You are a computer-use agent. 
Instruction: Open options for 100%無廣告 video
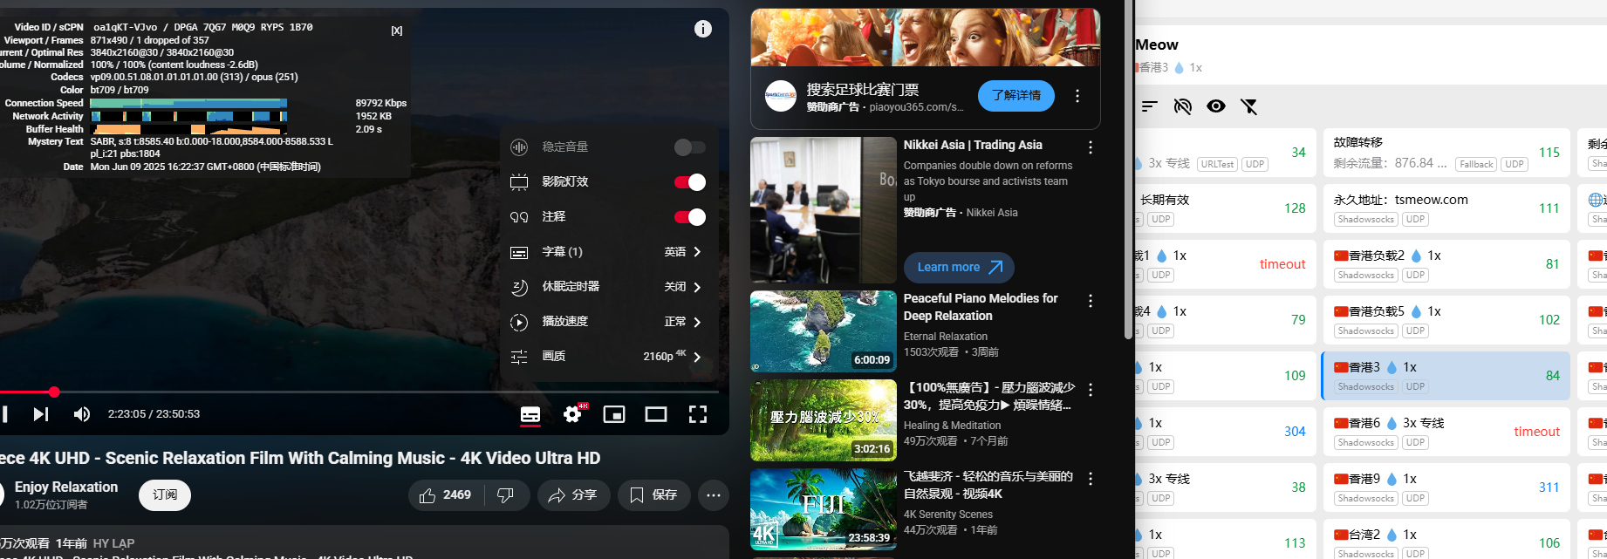point(1091,390)
